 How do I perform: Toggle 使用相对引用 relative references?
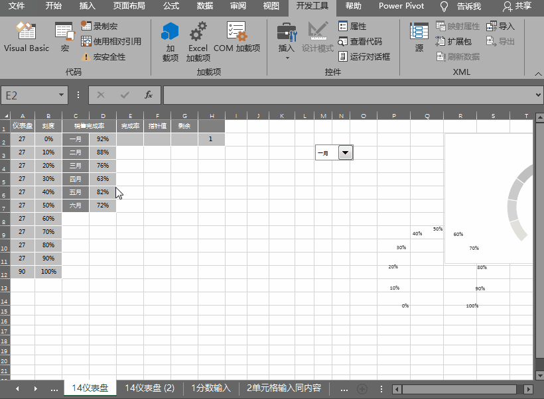[111, 41]
